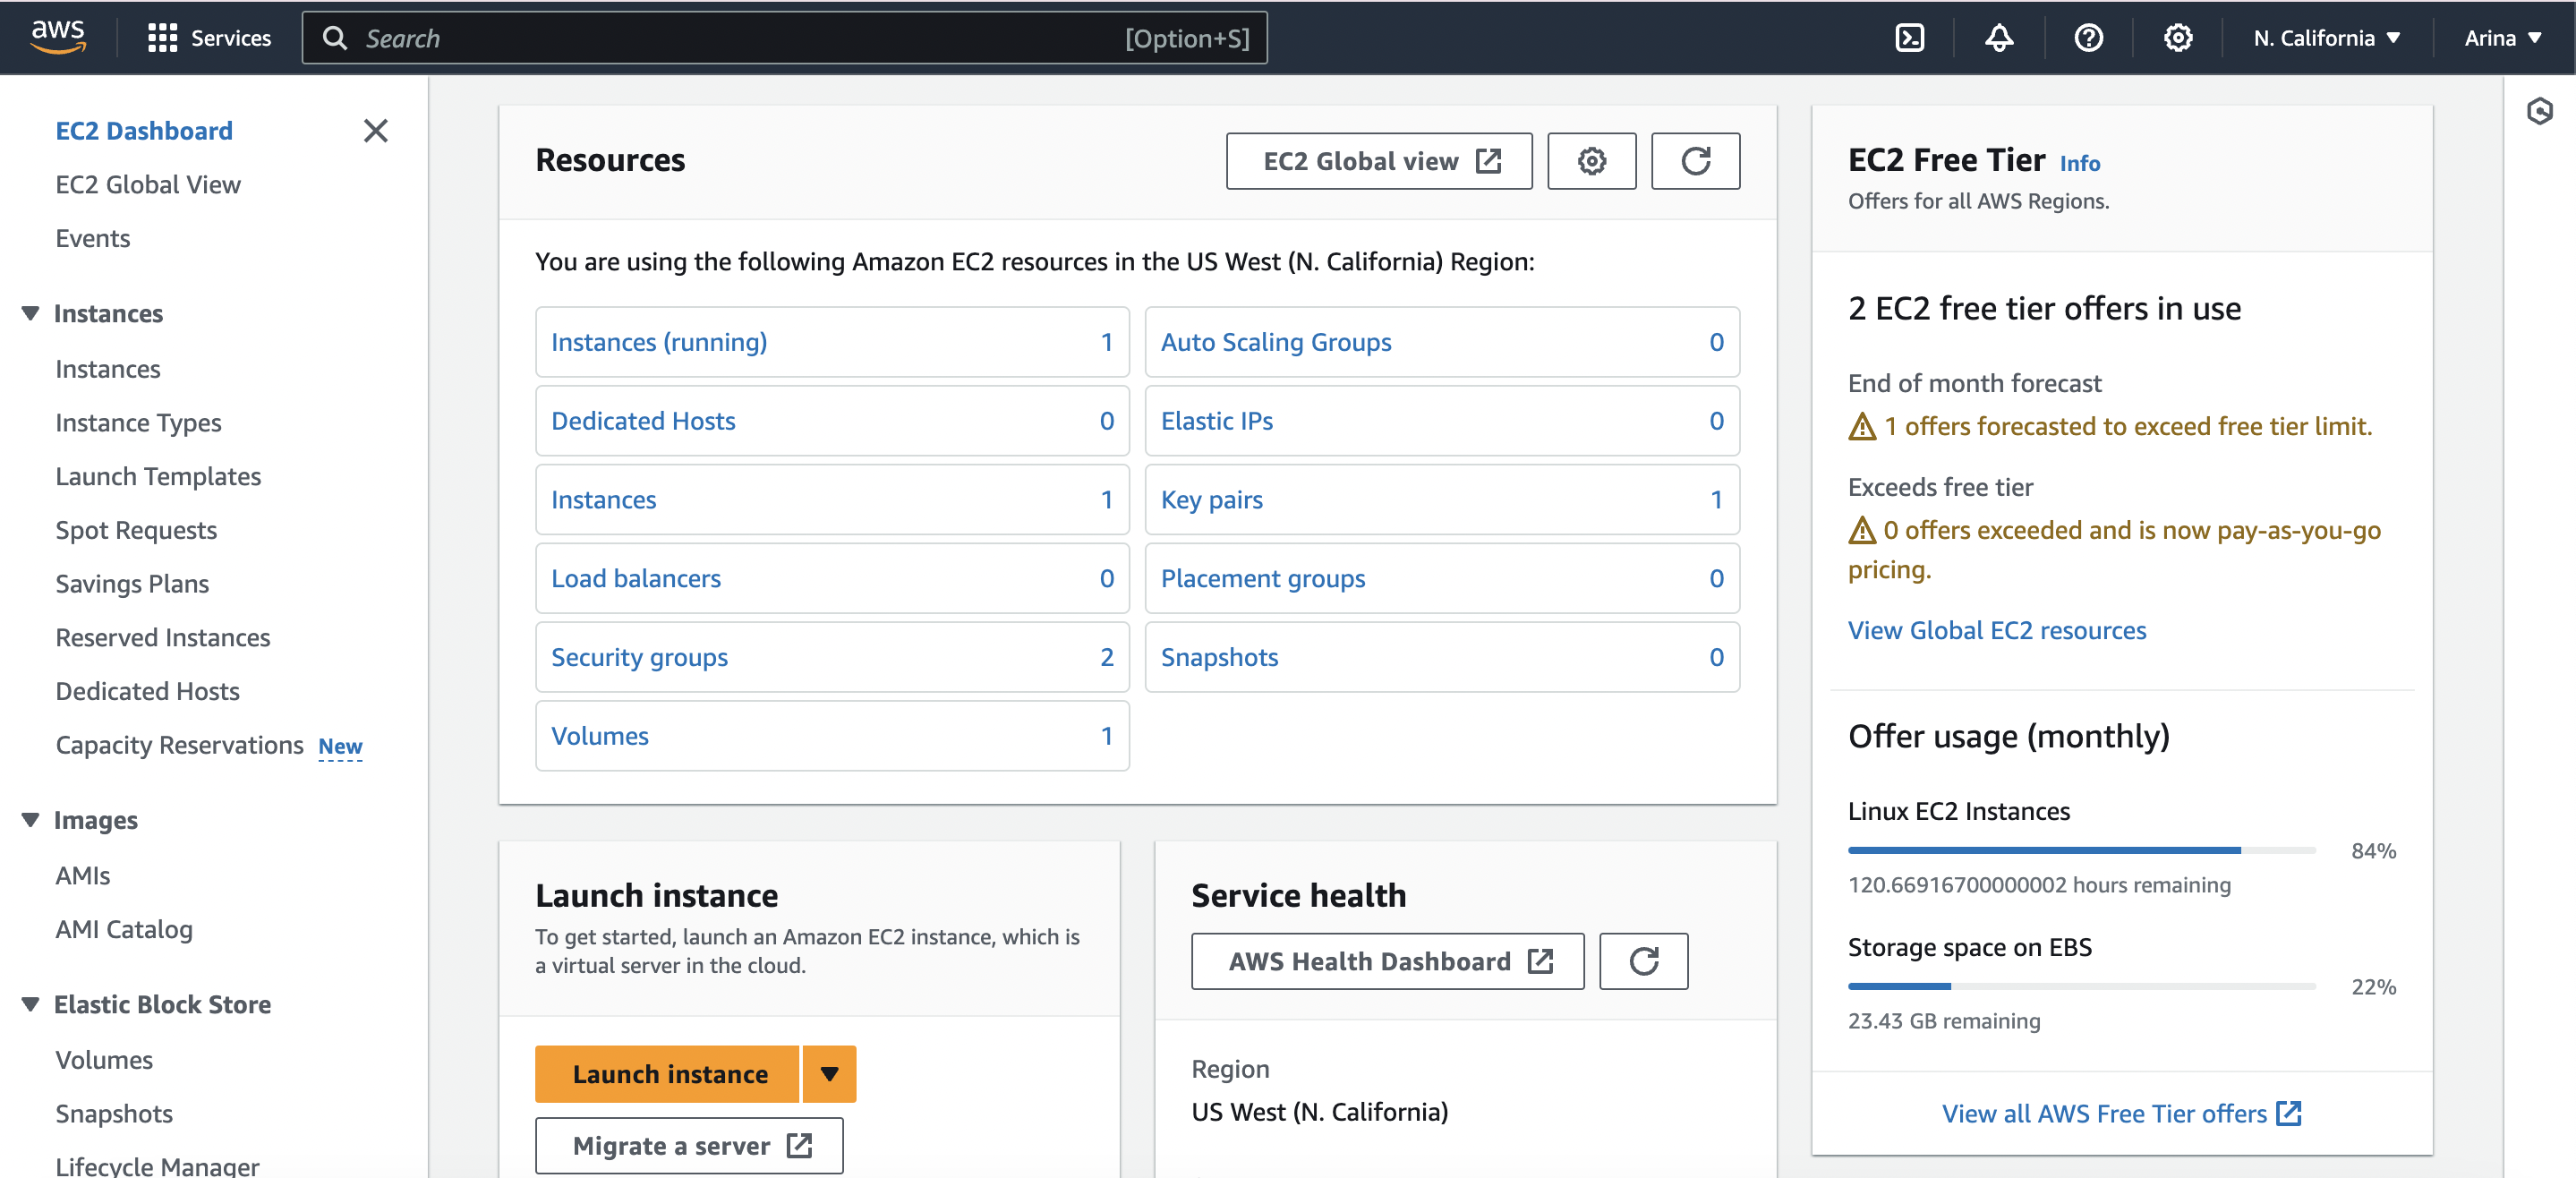Viewport: 2576px width, 1178px height.
Task: Open the notifications bell
Action: 1998,38
